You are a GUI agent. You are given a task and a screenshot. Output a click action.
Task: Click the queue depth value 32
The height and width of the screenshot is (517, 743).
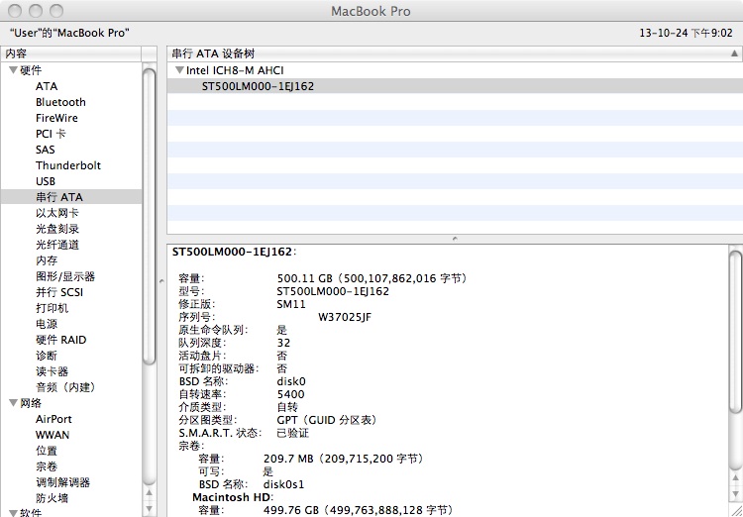tap(283, 343)
